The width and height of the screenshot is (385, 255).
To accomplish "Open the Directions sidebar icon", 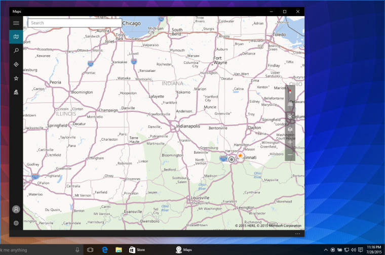I will pyautogui.click(x=16, y=64).
